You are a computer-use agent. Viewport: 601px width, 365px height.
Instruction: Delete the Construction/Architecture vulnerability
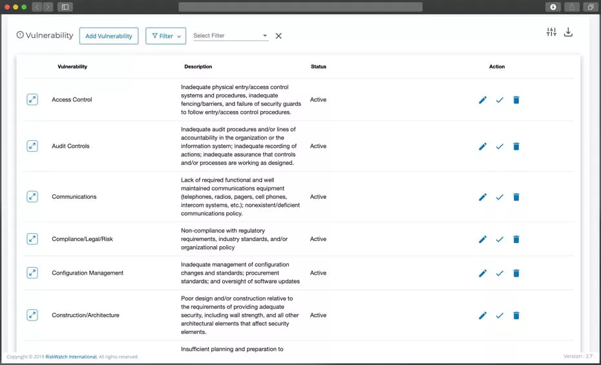tap(516, 316)
